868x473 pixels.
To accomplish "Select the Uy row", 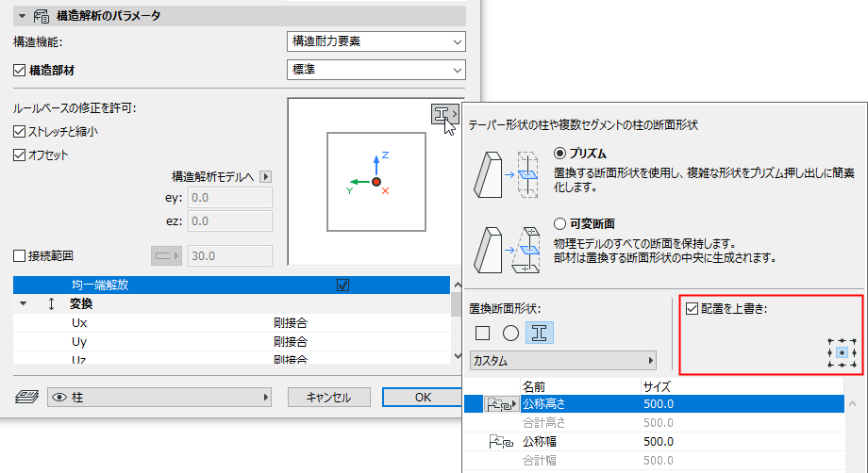I will point(231,341).
